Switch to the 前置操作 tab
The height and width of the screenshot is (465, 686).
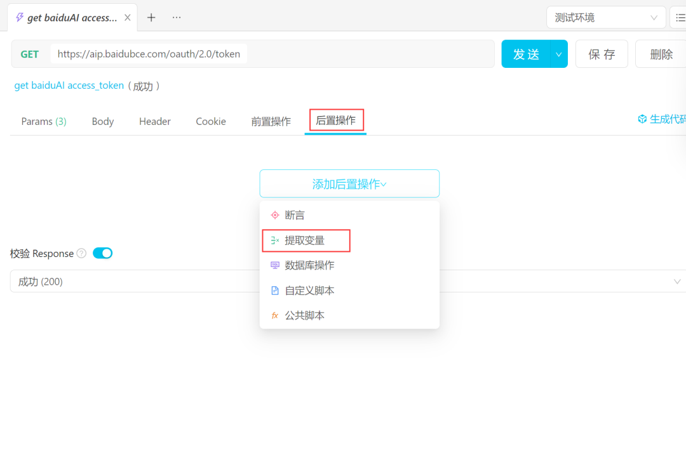[x=271, y=122]
